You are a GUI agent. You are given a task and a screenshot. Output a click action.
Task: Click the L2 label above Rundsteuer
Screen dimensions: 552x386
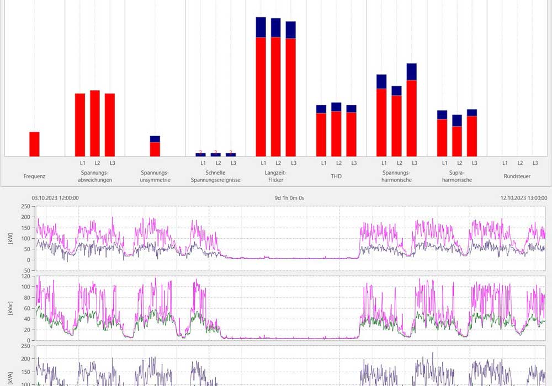(x=520, y=163)
